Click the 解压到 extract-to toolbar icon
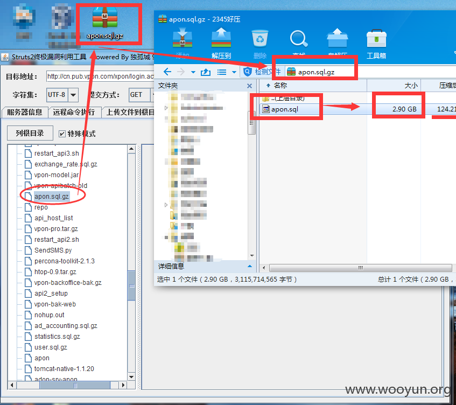This screenshot has width=456, height=405. pos(221,43)
